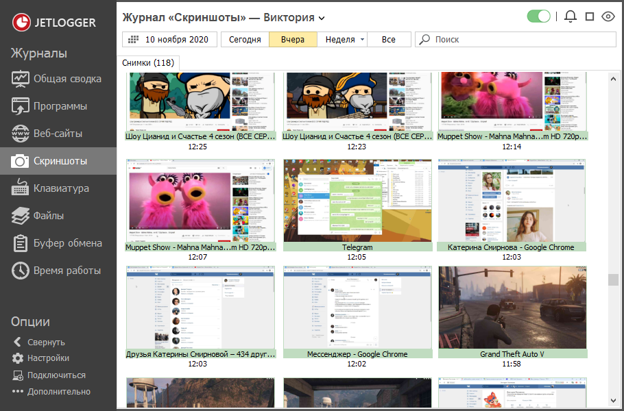Image resolution: width=624 pixels, height=411 pixels.
Task: Open the Программы journal
Action: pos(58,106)
